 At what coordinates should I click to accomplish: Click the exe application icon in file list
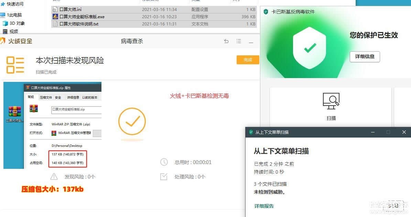tap(55, 17)
